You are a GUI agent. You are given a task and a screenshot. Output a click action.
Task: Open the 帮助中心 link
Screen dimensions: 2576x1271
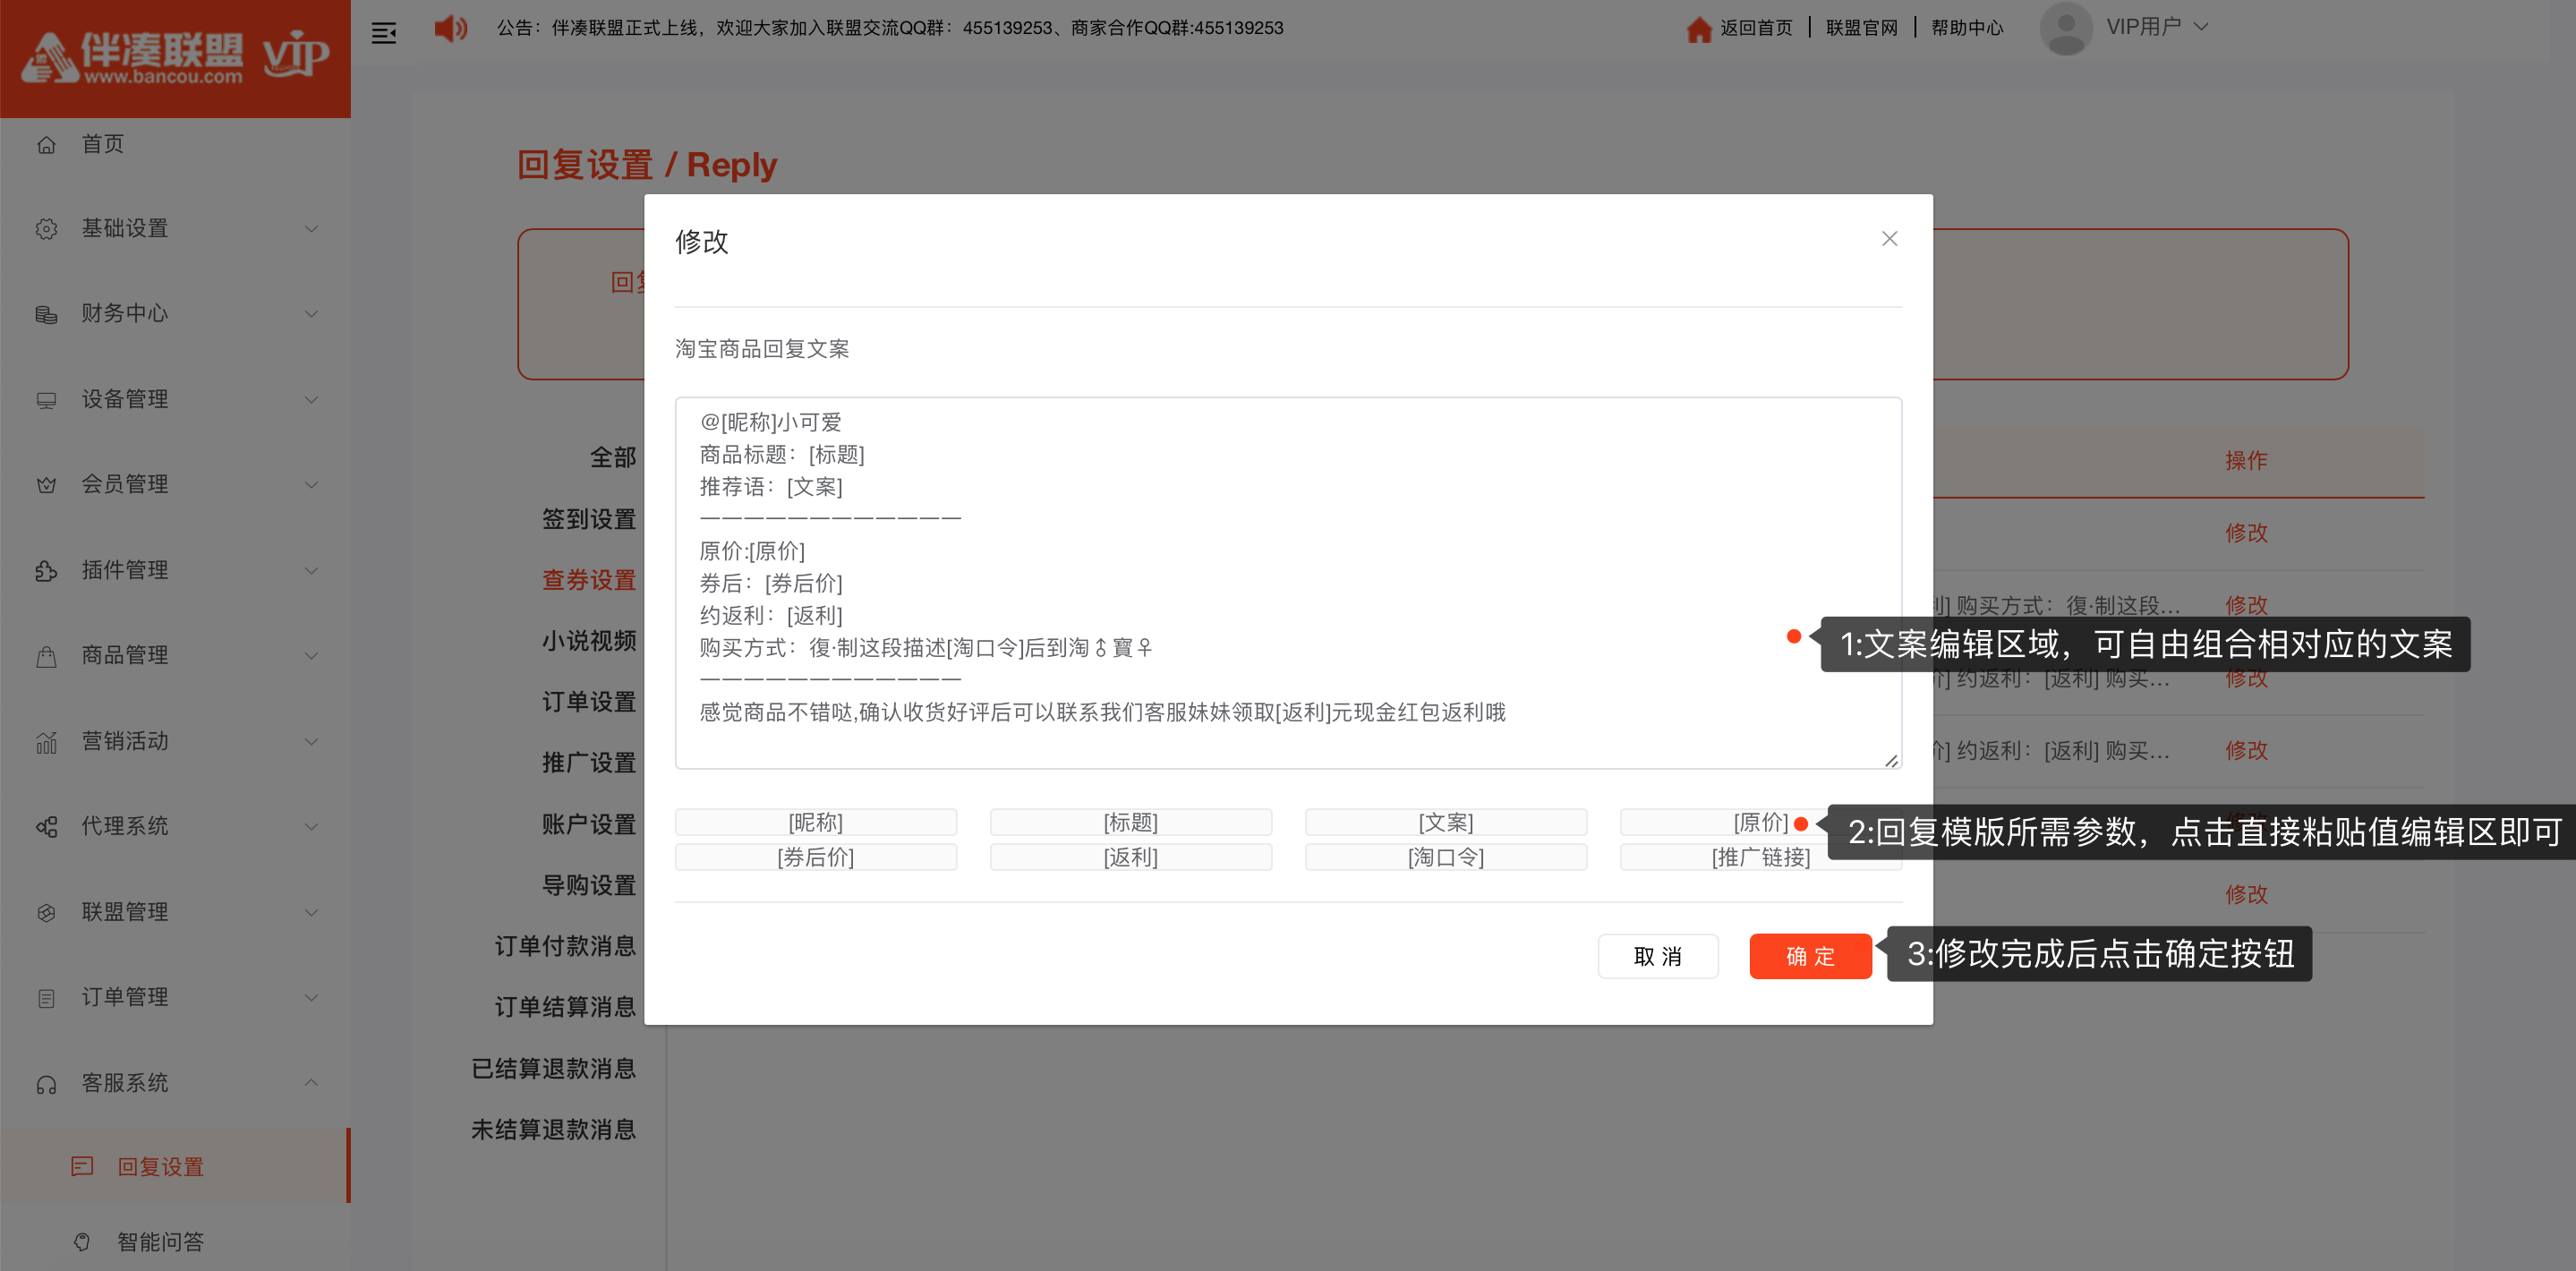click(x=1967, y=28)
